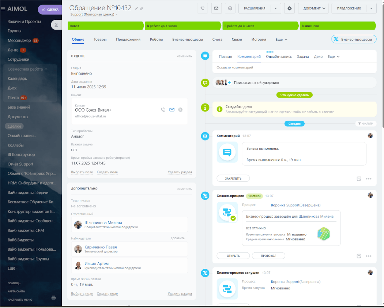Send email to ООО Союз-Витал+ contact

[172, 109]
